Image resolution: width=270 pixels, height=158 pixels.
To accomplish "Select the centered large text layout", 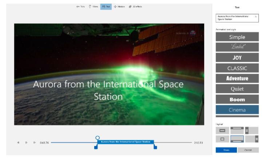I will point(222,130).
